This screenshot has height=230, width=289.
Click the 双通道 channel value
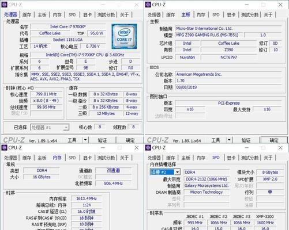[114, 170]
